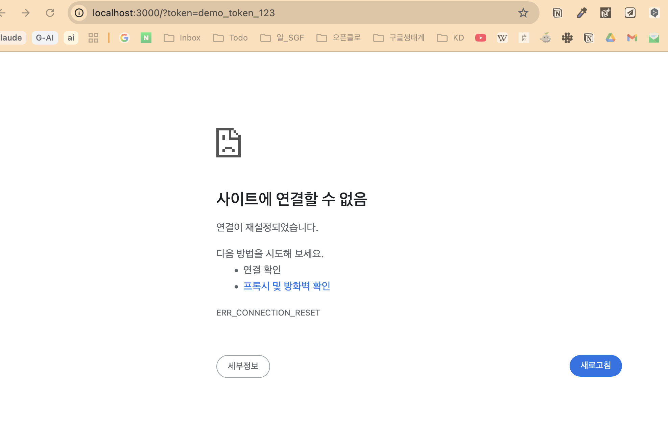
Task: Open the Notion extension icon in toolbar
Action: pos(557,13)
